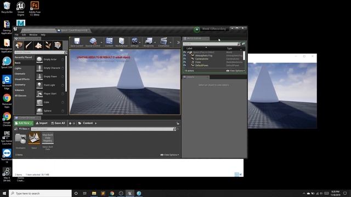Open the Window menu
351x197 pixels.
pyautogui.click(x=33, y=35)
